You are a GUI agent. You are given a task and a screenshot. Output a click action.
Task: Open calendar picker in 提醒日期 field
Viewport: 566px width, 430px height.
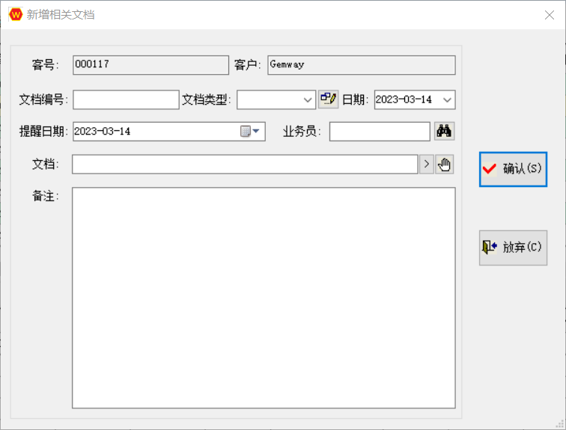250,131
